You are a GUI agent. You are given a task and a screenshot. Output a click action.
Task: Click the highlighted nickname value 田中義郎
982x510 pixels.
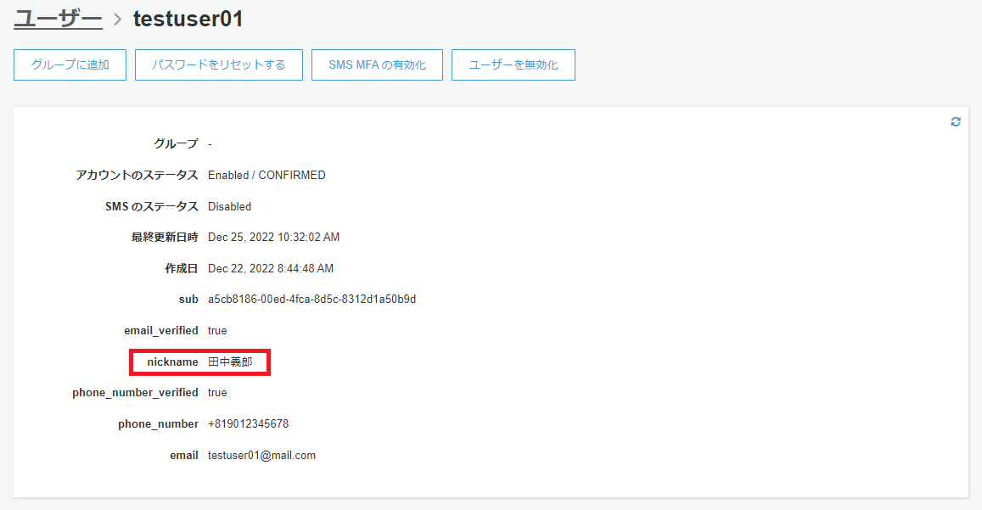(230, 361)
